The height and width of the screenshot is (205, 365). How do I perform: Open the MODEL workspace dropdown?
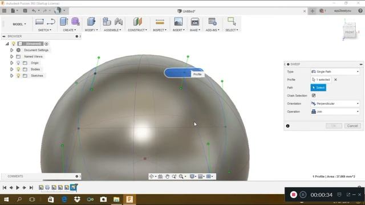point(19,24)
